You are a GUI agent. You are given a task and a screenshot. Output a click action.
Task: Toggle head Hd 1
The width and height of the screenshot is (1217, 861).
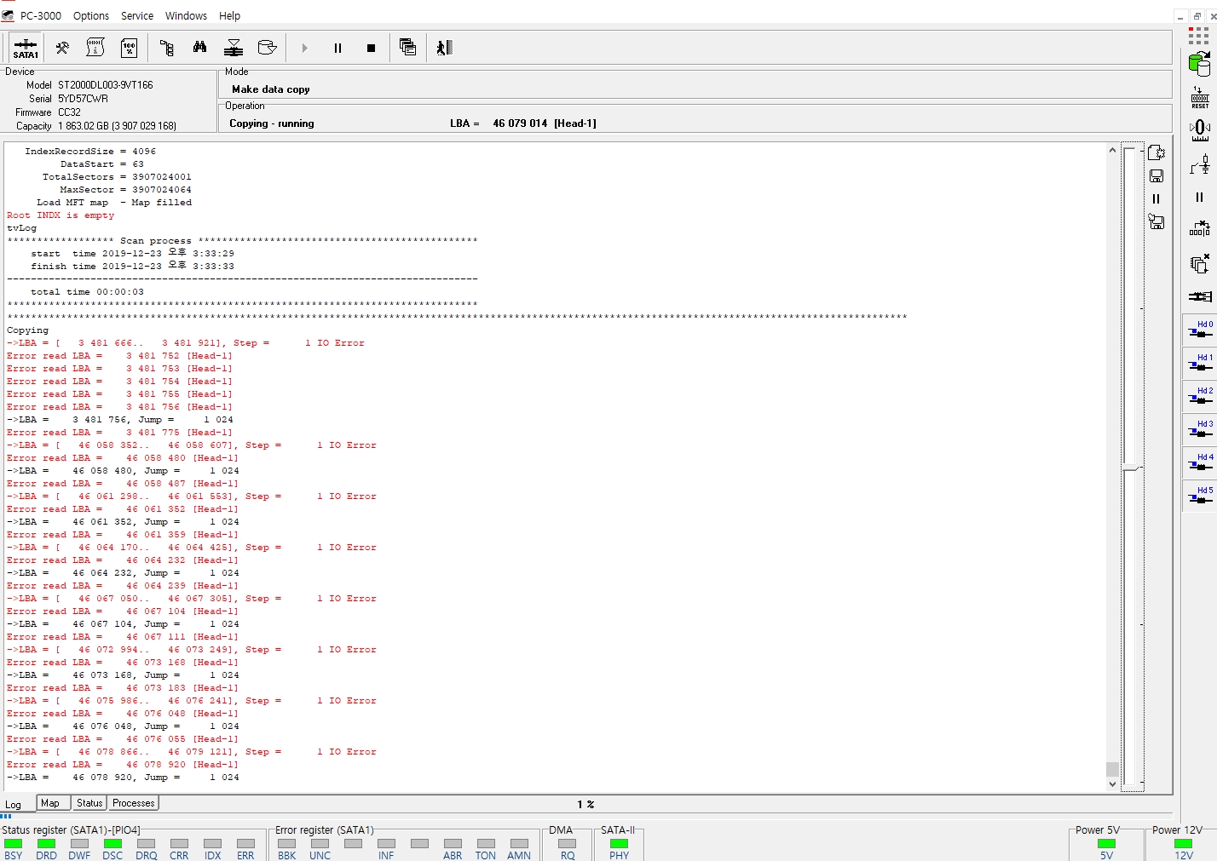coord(1201,363)
